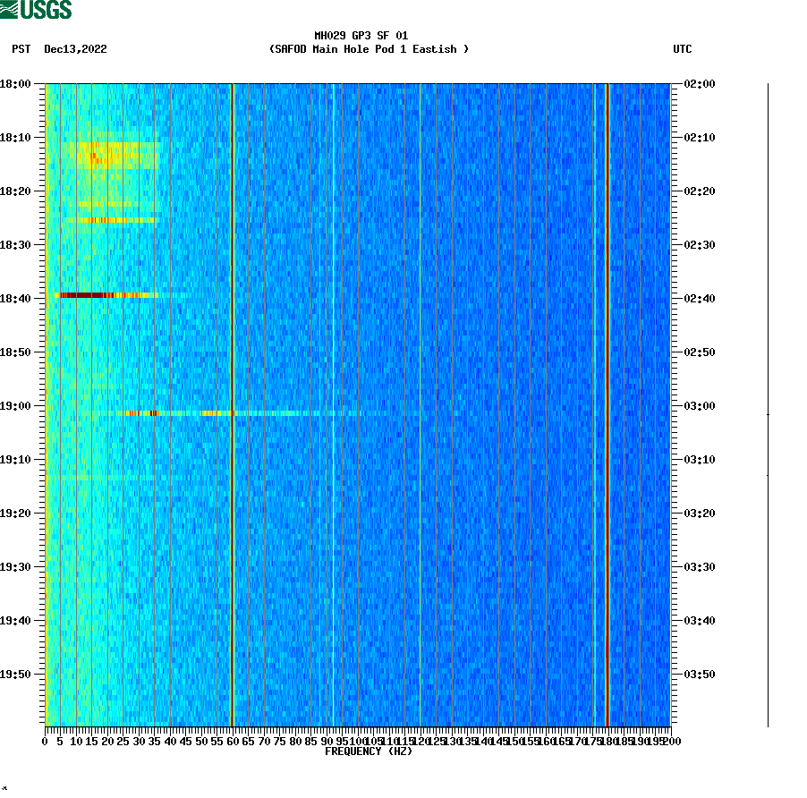This screenshot has height=798, width=807.
Task: Click the red vertical line near 180 Hz
Action: [608, 403]
